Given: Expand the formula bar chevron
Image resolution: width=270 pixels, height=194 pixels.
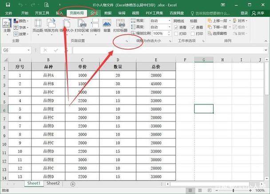Looking at the screenshot, I should coord(266,50).
